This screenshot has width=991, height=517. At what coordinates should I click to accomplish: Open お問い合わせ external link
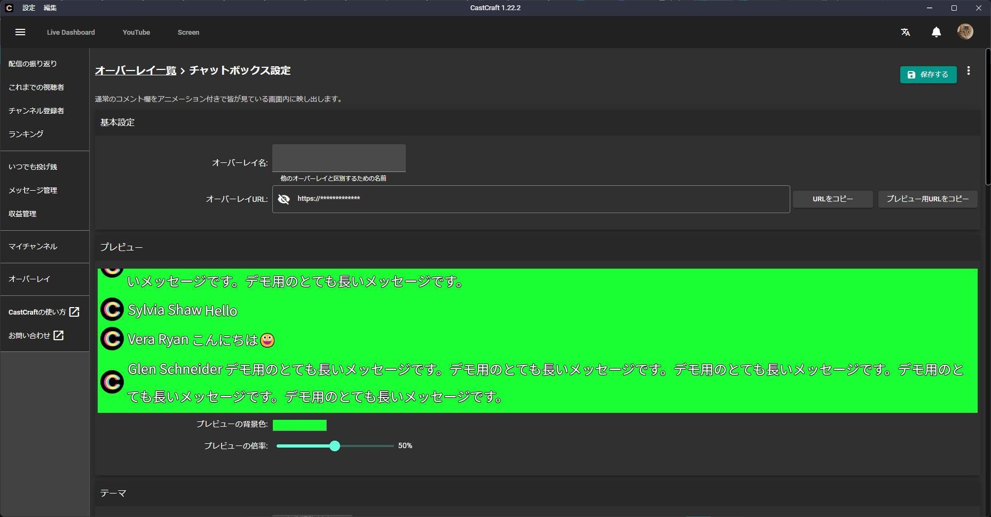pos(36,335)
